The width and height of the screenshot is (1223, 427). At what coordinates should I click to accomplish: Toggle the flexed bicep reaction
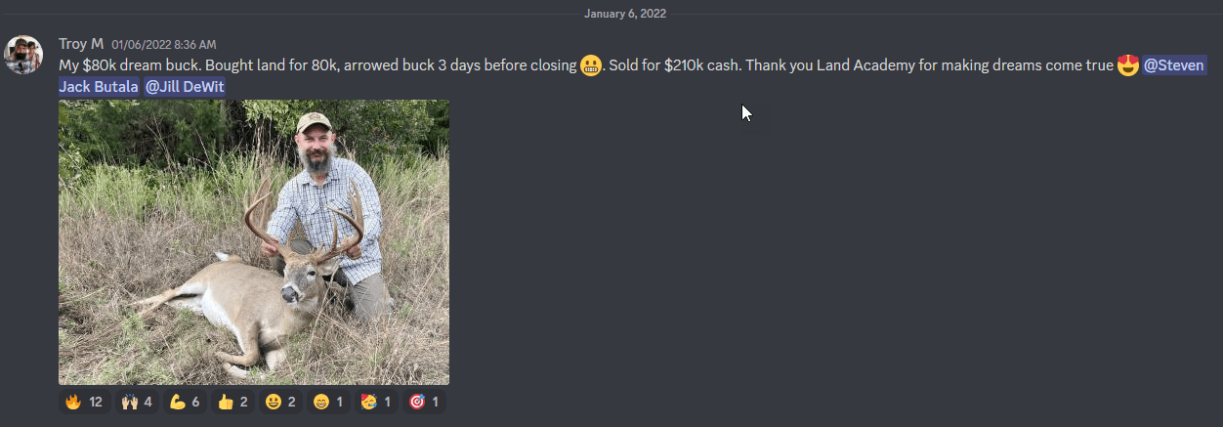tap(184, 402)
